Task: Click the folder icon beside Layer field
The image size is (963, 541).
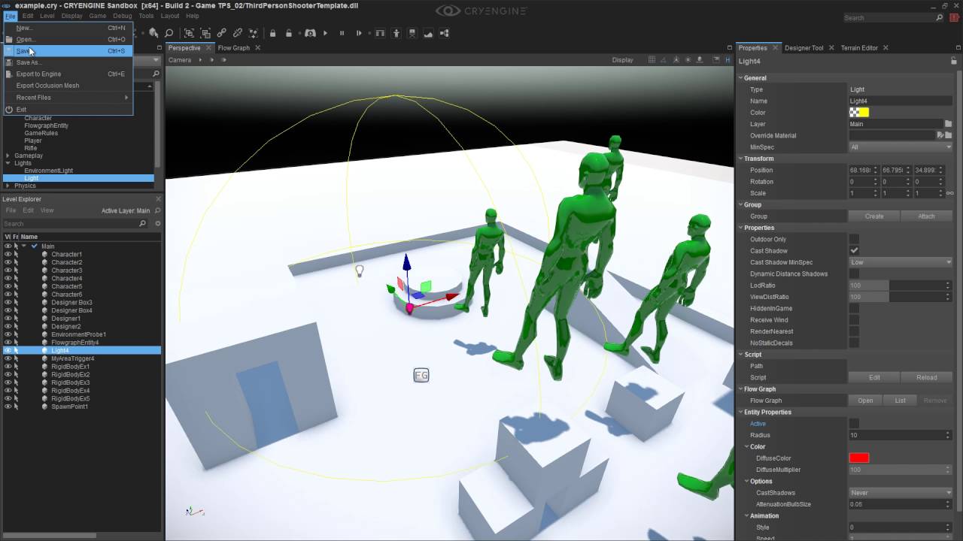Action: [948, 124]
